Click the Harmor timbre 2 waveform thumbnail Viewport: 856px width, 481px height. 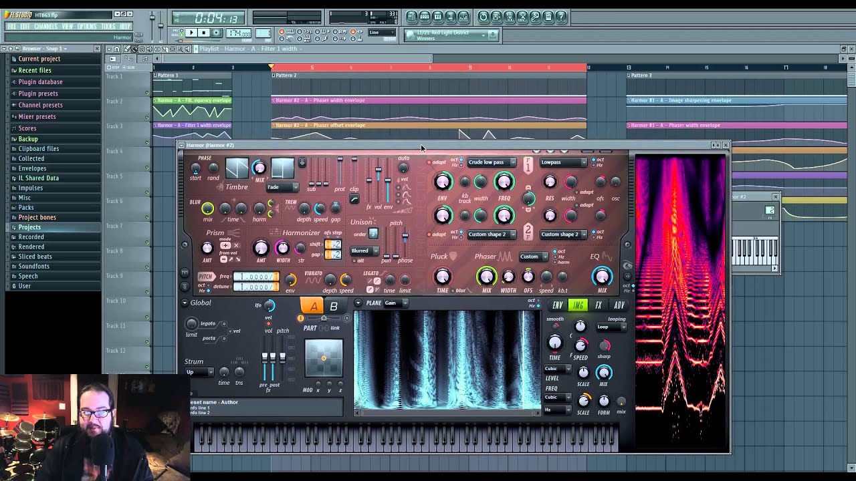click(282, 168)
